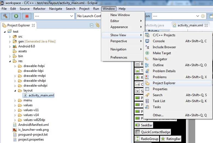
Task: Expand the bin folder
Action: 10,56
